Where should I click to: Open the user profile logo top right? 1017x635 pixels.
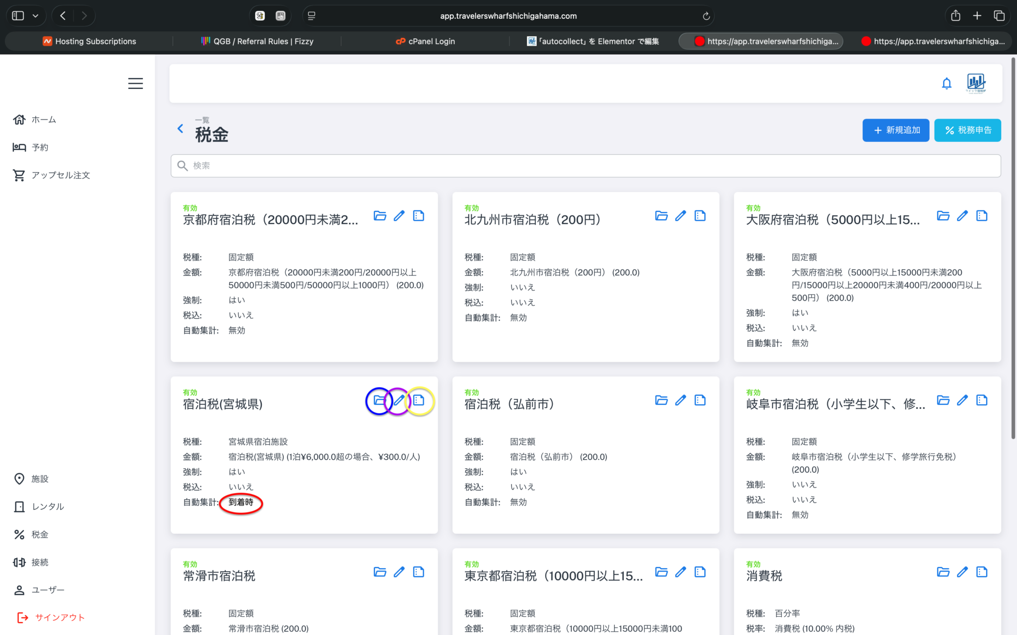click(975, 83)
